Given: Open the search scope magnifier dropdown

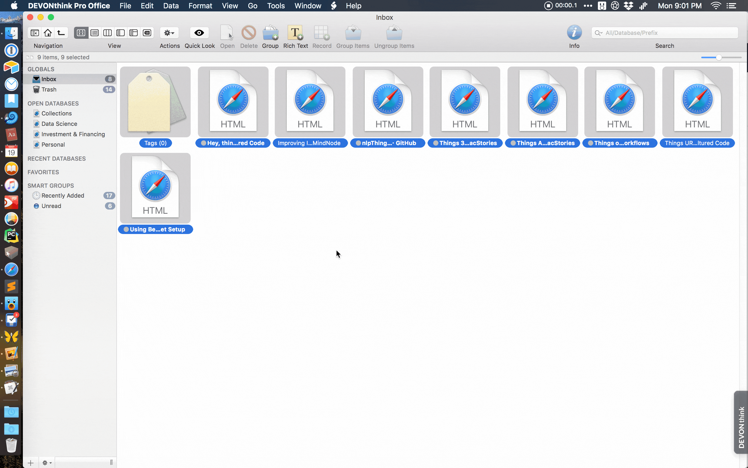Looking at the screenshot, I should (x=598, y=33).
